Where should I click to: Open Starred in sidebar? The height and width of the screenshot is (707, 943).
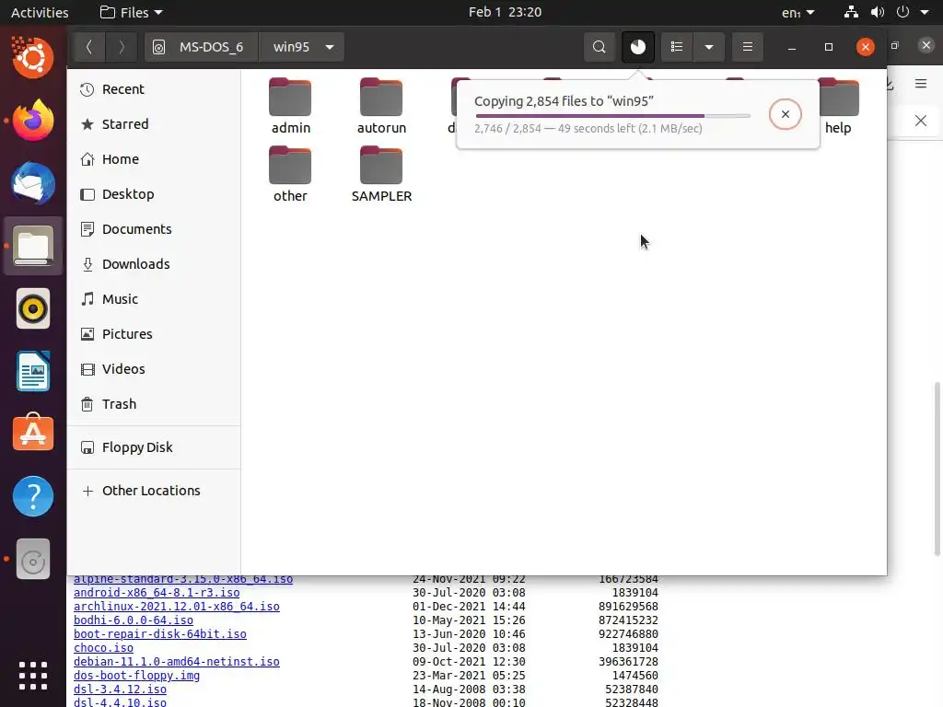[x=154, y=124]
